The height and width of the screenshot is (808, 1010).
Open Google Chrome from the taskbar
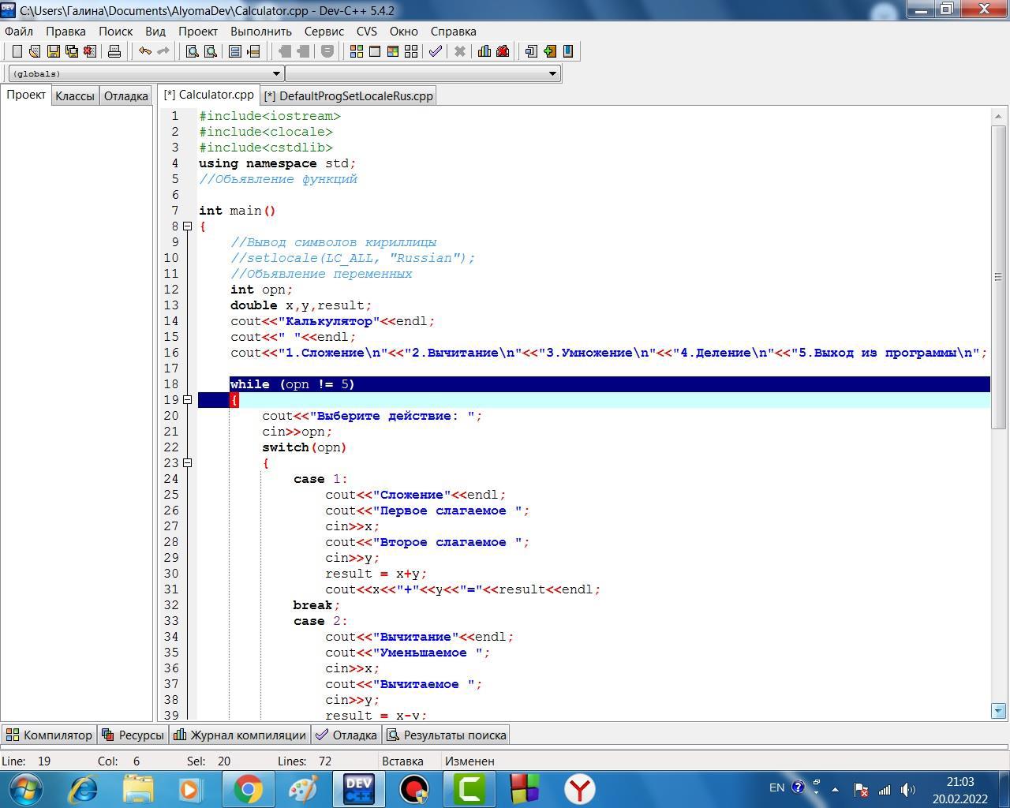tap(248, 789)
